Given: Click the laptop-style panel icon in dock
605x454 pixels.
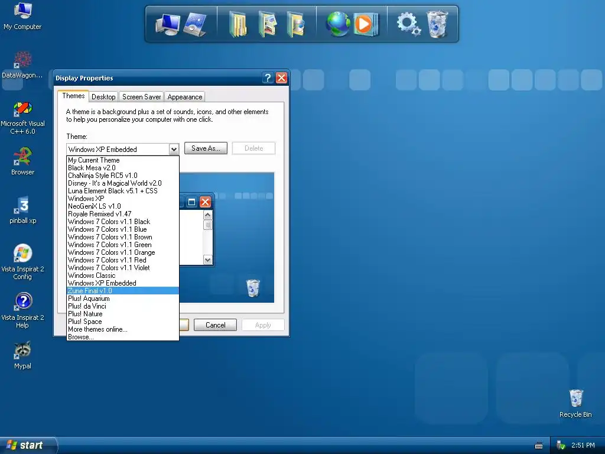Looking at the screenshot, I should pos(195,24).
